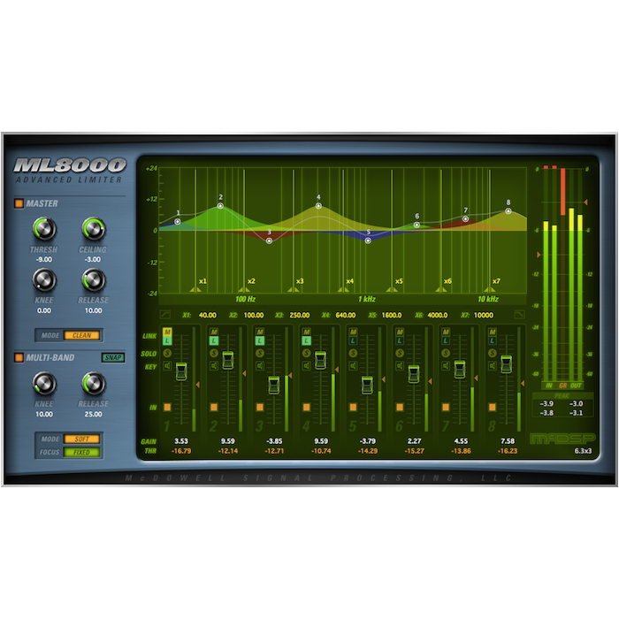Solo band 2 with its S button
The width and height of the screenshot is (619, 619).
[x=214, y=353]
